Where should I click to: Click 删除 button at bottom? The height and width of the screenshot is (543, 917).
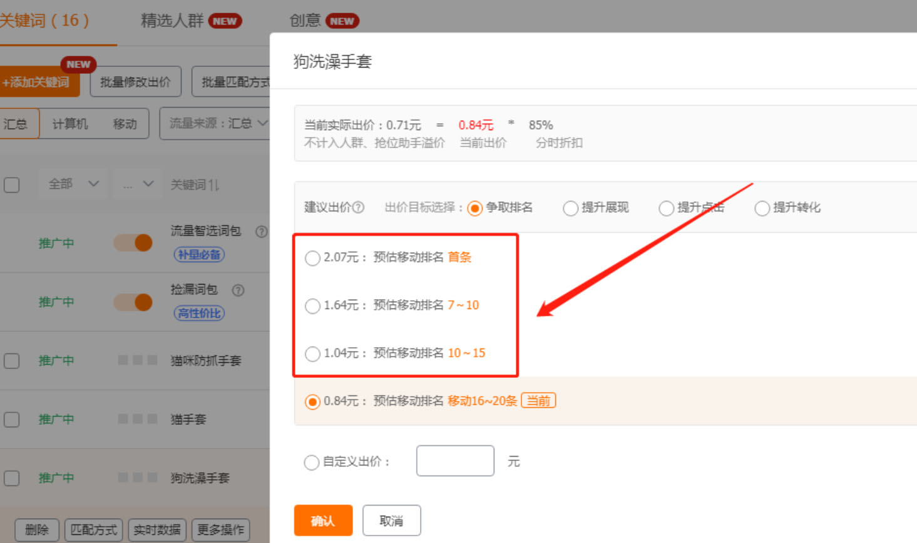coord(37,530)
